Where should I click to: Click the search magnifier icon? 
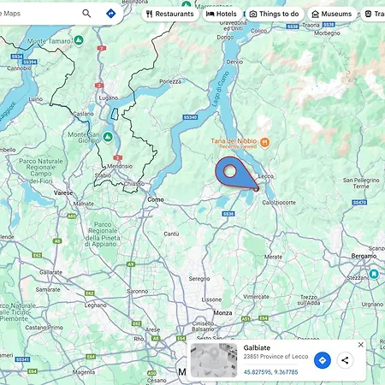coord(86,14)
